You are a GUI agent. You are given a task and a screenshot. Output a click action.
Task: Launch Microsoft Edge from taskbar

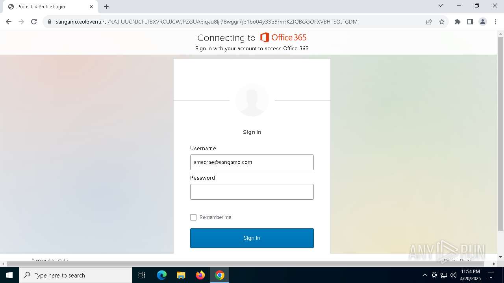(162, 275)
